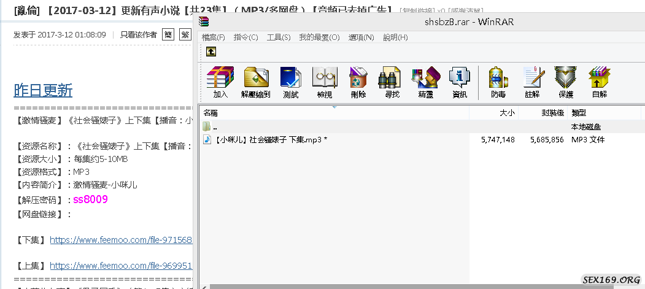The width and height of the screenshot is (645, 289).
Task: Open the 檔案(F) menu
Action: tap(213, 37)
